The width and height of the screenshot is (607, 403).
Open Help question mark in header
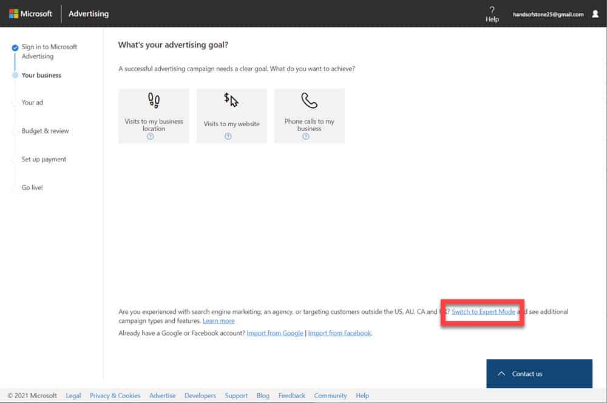click(x=492, y=15)
